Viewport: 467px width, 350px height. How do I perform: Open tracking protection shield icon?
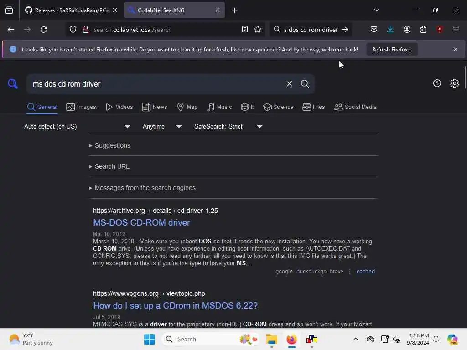[73, 30]
